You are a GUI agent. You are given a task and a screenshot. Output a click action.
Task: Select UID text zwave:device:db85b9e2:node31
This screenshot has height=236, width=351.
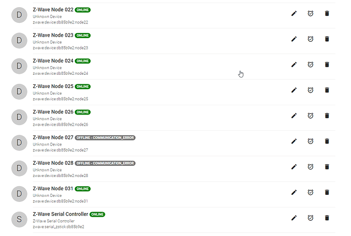pyautogui.click(x=61, y=201)
